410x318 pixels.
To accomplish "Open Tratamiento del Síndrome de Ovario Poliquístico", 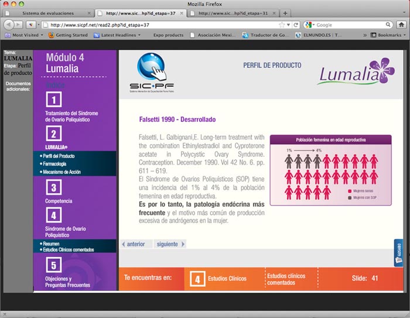I will [71, 117].
